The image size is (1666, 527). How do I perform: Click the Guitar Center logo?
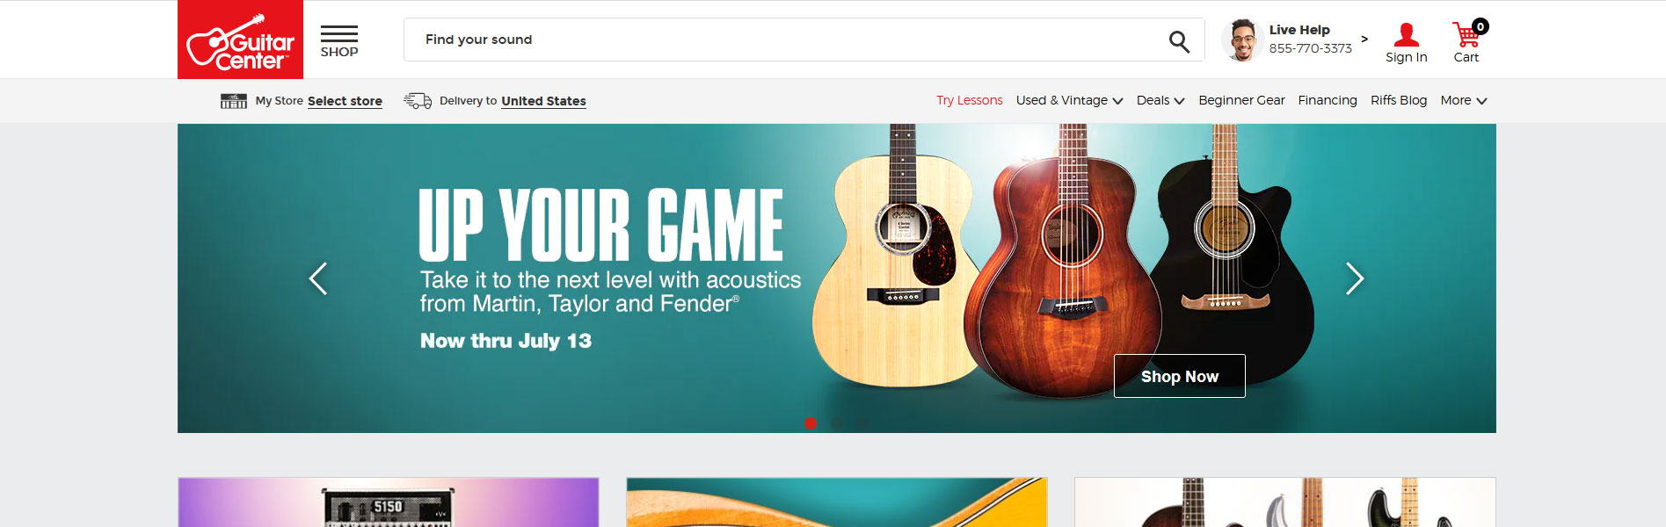[x=240, y=40]
